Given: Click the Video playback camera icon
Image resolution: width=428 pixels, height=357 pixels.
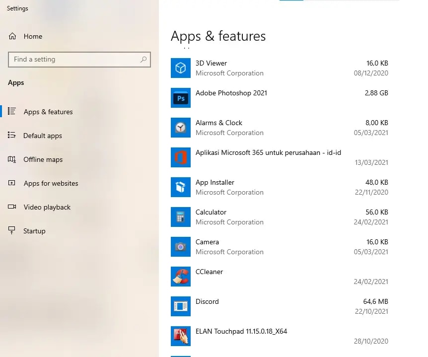Looking at the screenshot, I should tap(12, 207).
